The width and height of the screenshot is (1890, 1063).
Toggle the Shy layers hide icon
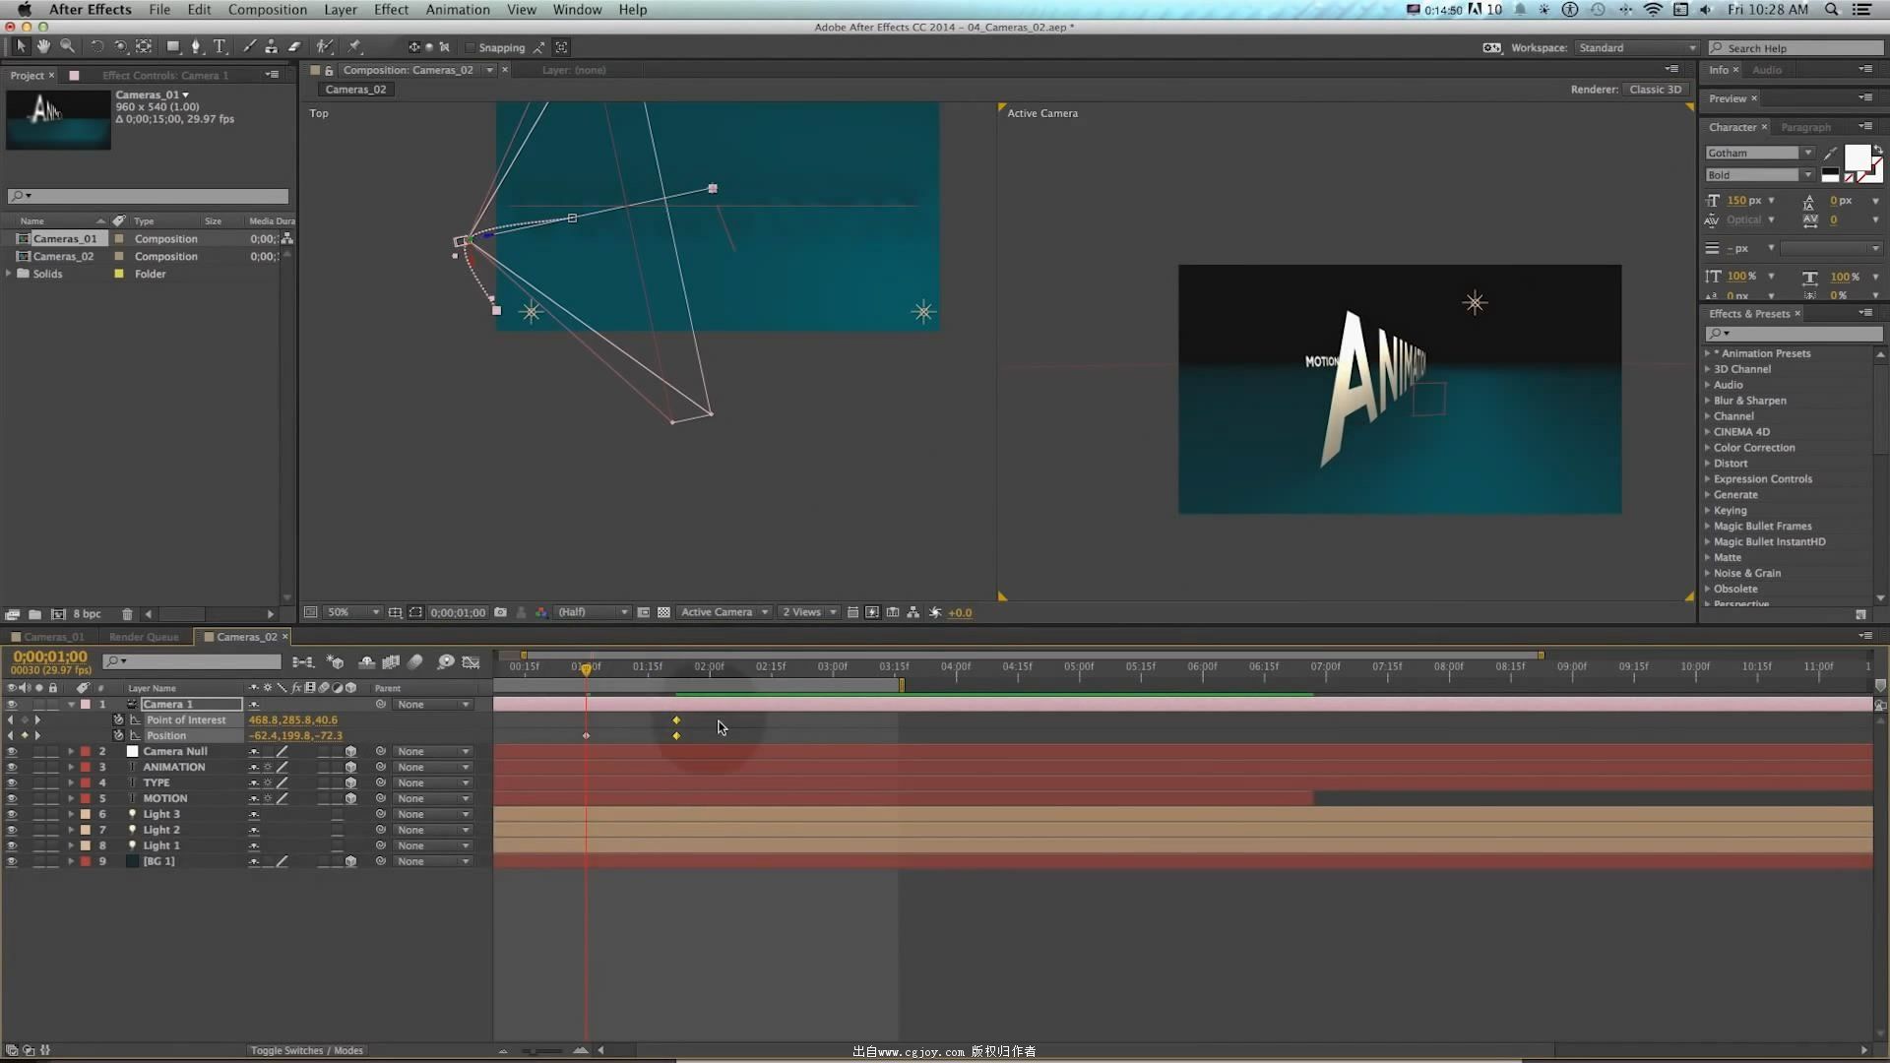(366, 662)
